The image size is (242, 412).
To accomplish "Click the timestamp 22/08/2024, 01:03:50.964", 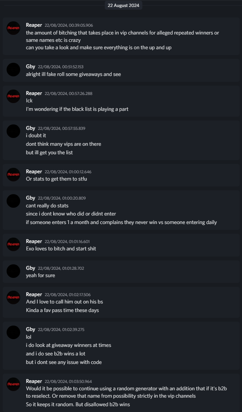I will 68,381.
